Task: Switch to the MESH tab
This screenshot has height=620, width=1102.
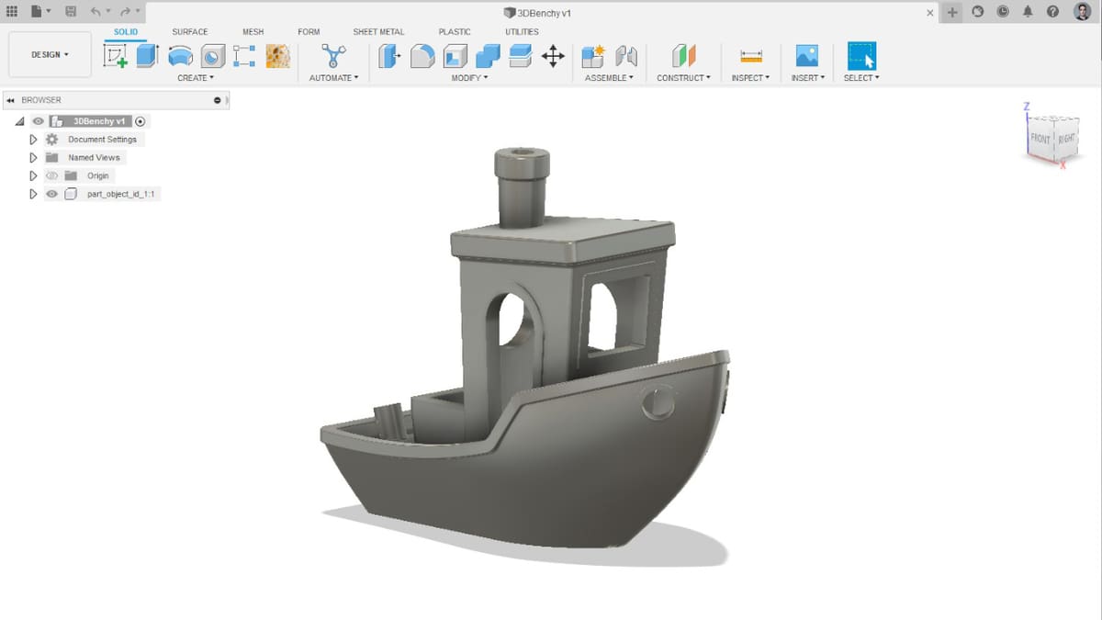Action: pyautogui.click(x=253, y=32)
